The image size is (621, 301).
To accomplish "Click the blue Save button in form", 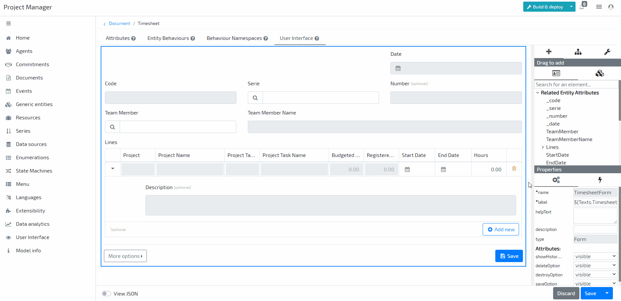I will tap(509, 256).
